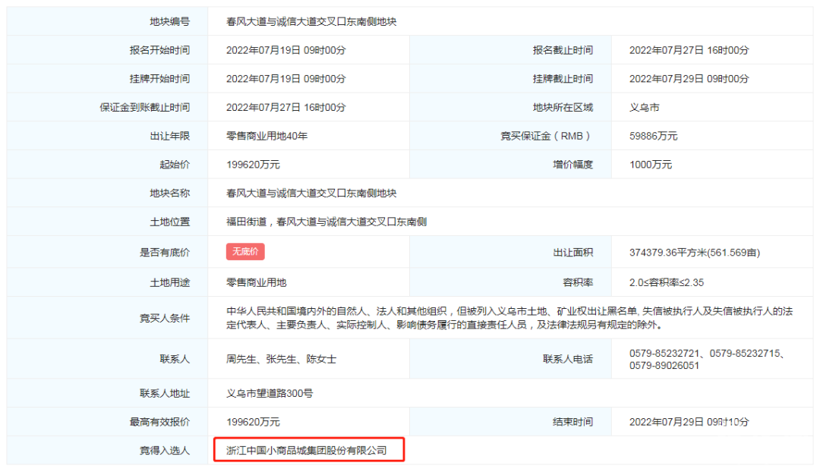
Task: Click the address 义乌市望道路300号
Action: coord(270,393)
